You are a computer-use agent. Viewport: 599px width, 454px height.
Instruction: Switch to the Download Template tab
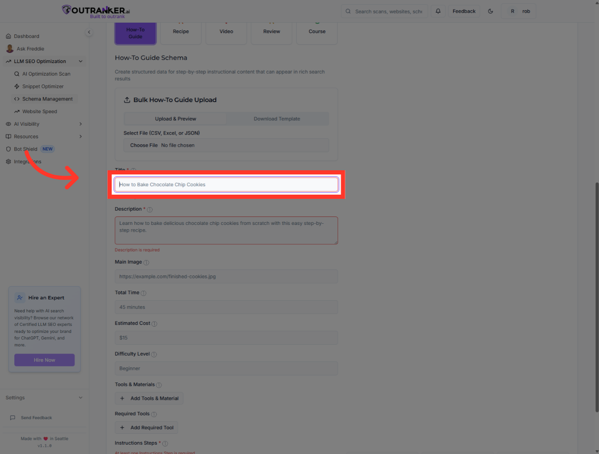(277, 119)
